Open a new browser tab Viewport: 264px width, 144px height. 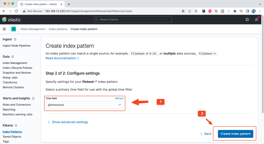coord(69,4)
